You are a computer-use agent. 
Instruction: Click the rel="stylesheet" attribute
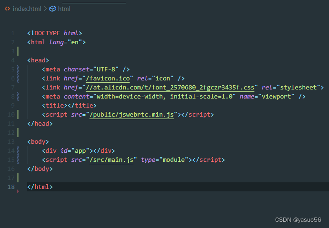coord(291,88)
